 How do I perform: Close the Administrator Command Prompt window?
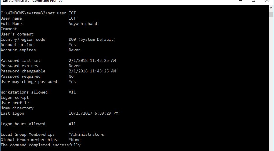(x=267, y=1)
